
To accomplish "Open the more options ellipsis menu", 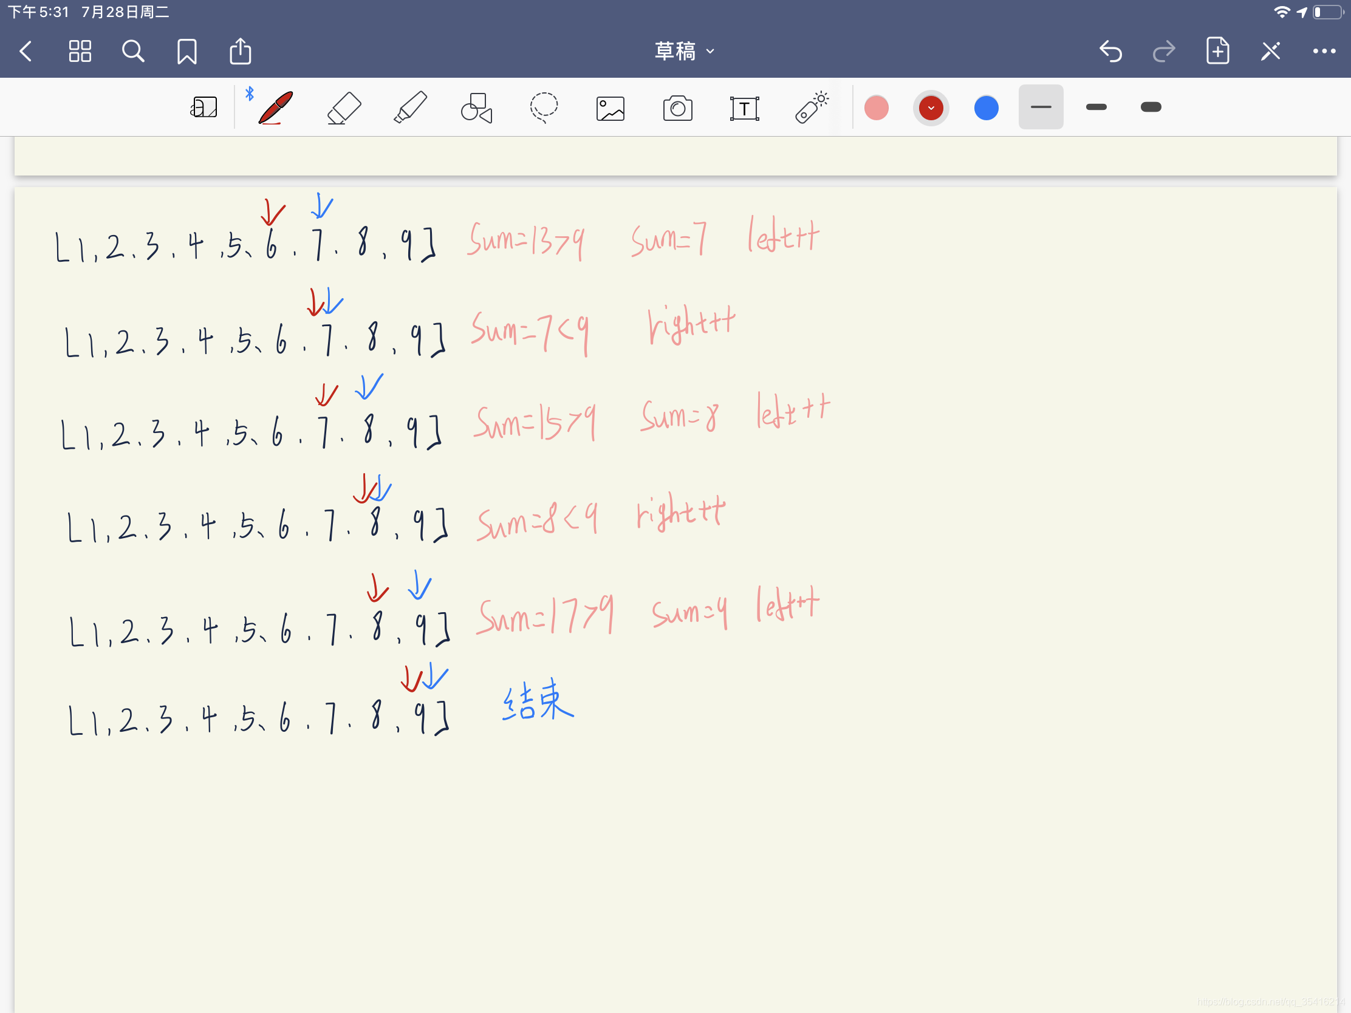I will click(x=1324, y=51).
